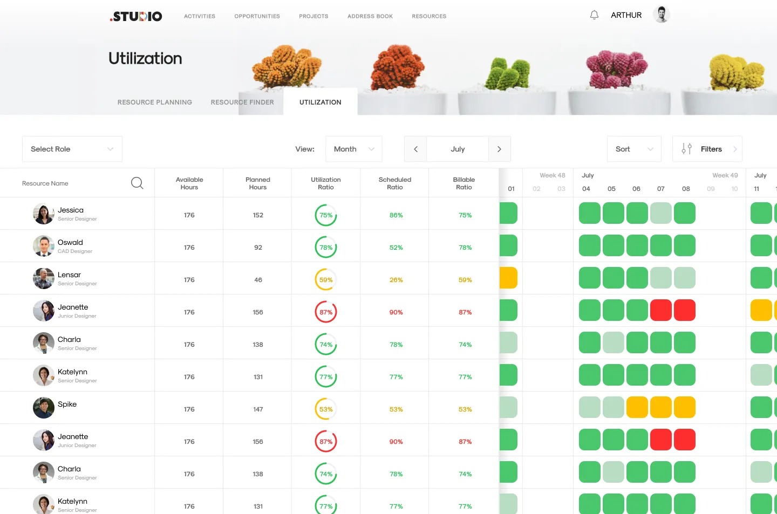
Task: Click the search icon beside Resource Name
Action: pos(137,183)
